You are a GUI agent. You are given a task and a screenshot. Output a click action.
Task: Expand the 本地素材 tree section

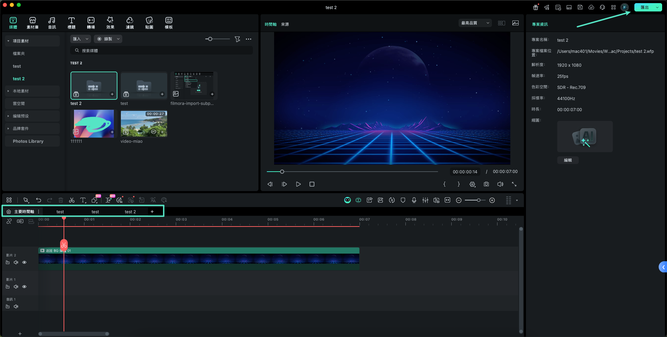pos(8,91)
